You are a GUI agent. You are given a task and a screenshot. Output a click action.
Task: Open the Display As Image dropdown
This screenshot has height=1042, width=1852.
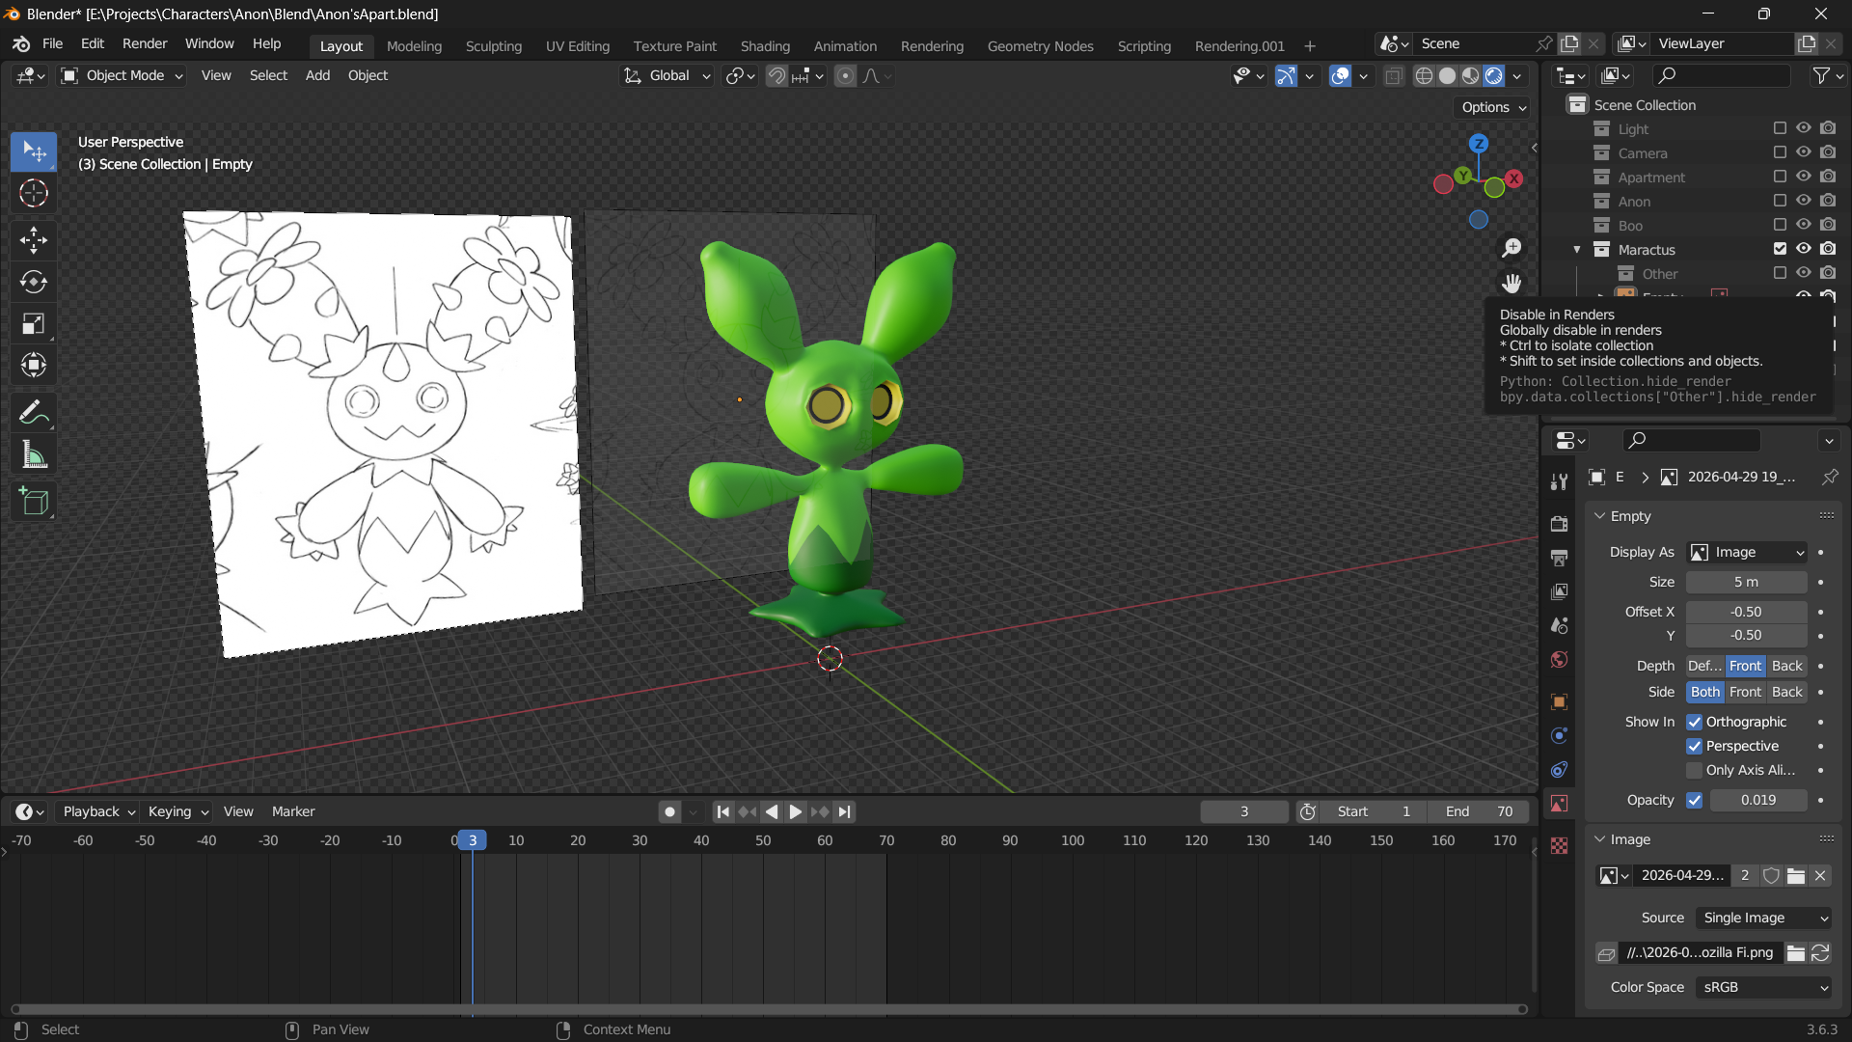pyautogui.click(x=1746, y=552)
